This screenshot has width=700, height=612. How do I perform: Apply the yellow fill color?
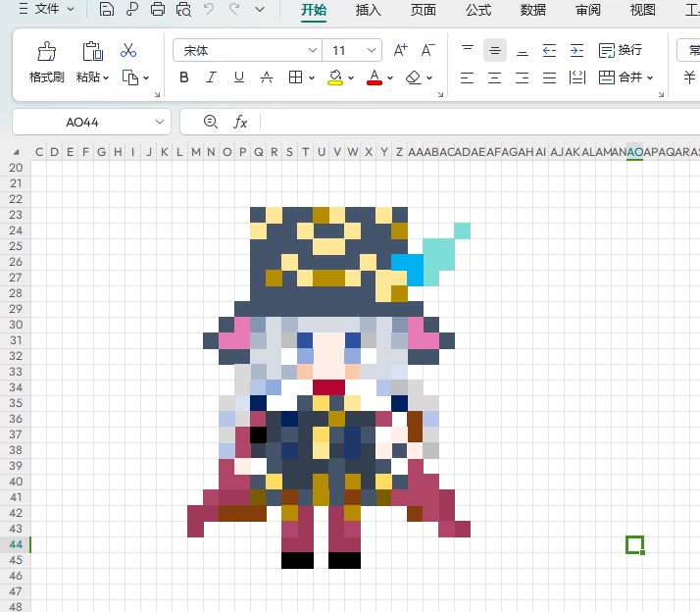[335, 77]
